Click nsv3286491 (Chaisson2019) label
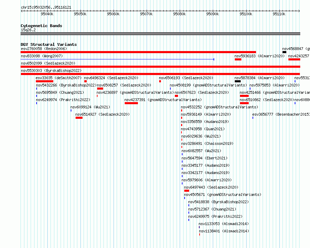Viewport: 310px width, 248px height. (207, 143)
